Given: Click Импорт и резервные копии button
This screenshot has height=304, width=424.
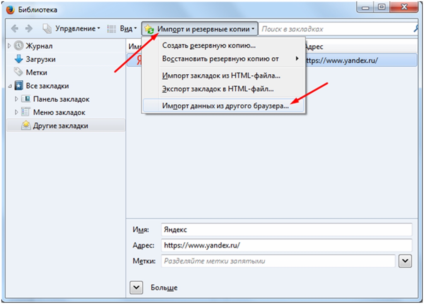Looking at the screenshot, I should 199,29.
